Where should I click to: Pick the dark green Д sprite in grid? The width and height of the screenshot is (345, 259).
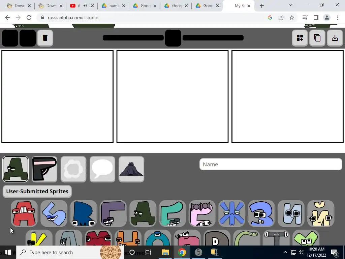[143, 213]
